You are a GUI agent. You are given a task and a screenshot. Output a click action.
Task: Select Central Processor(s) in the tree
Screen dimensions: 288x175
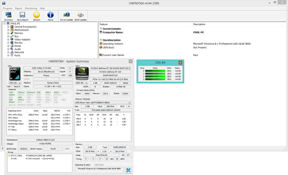click(25, 27)
